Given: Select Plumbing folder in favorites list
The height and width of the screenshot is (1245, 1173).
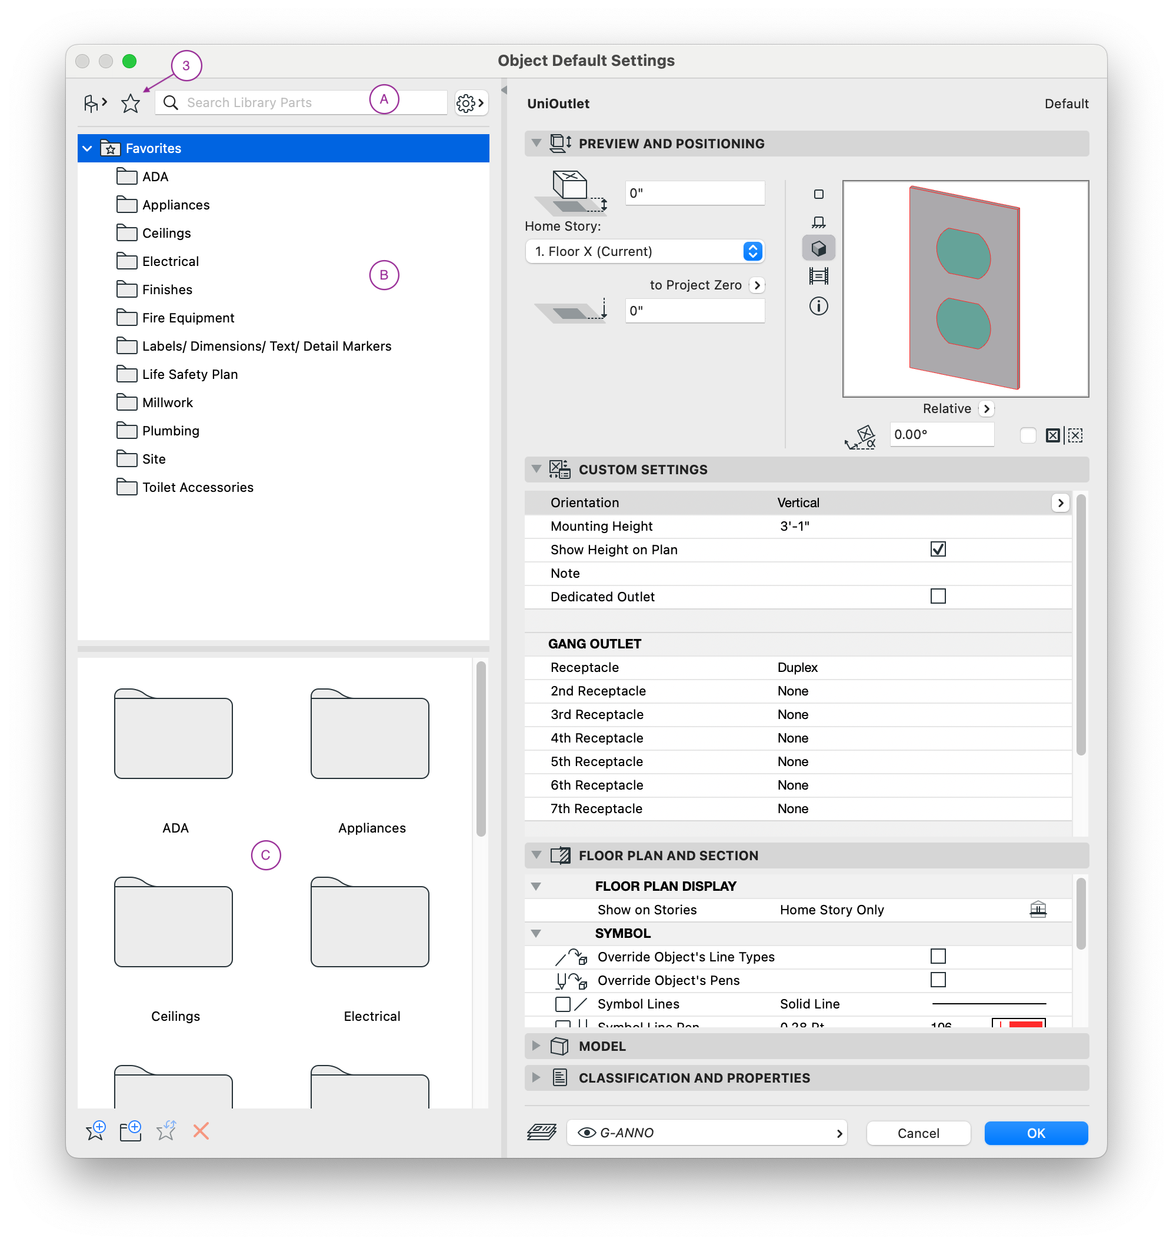Looking at the screenshot, I should [x=171, y=431].
